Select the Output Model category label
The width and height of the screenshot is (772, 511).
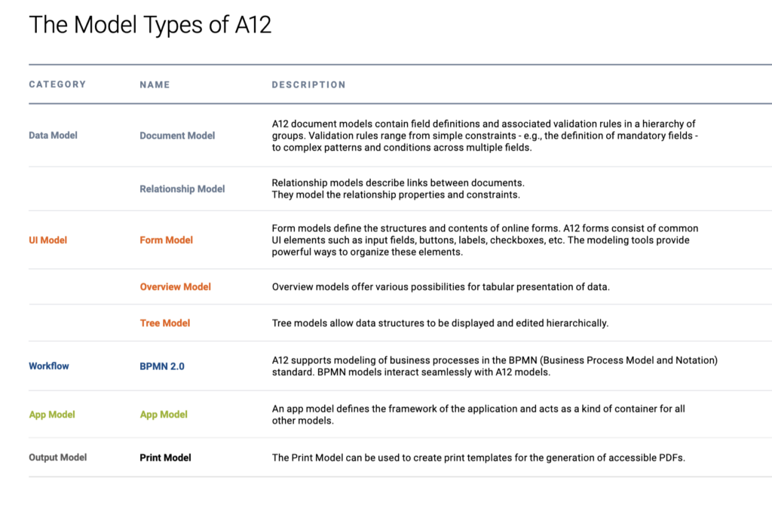pos(57,457)
